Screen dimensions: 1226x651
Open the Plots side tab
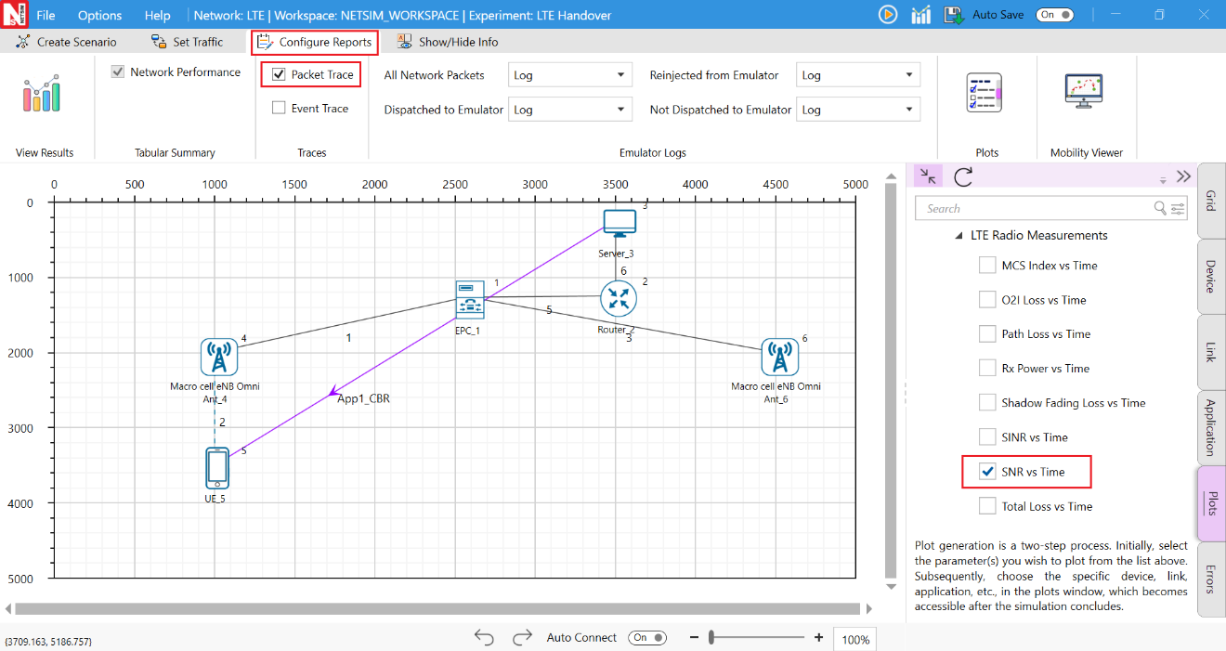(x=1211, y=502)
